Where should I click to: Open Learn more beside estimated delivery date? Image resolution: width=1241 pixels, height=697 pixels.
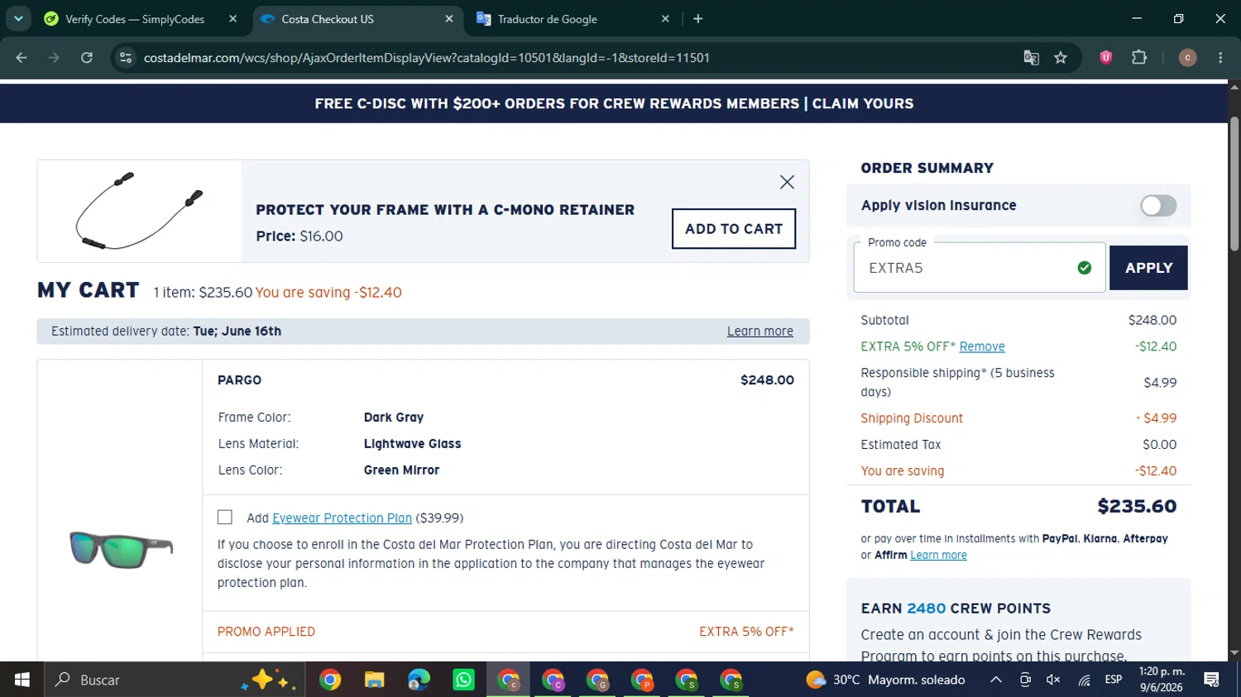tap(759, 331)
